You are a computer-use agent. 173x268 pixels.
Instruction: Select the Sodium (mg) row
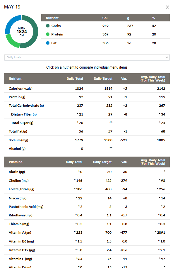coord(87,140)
